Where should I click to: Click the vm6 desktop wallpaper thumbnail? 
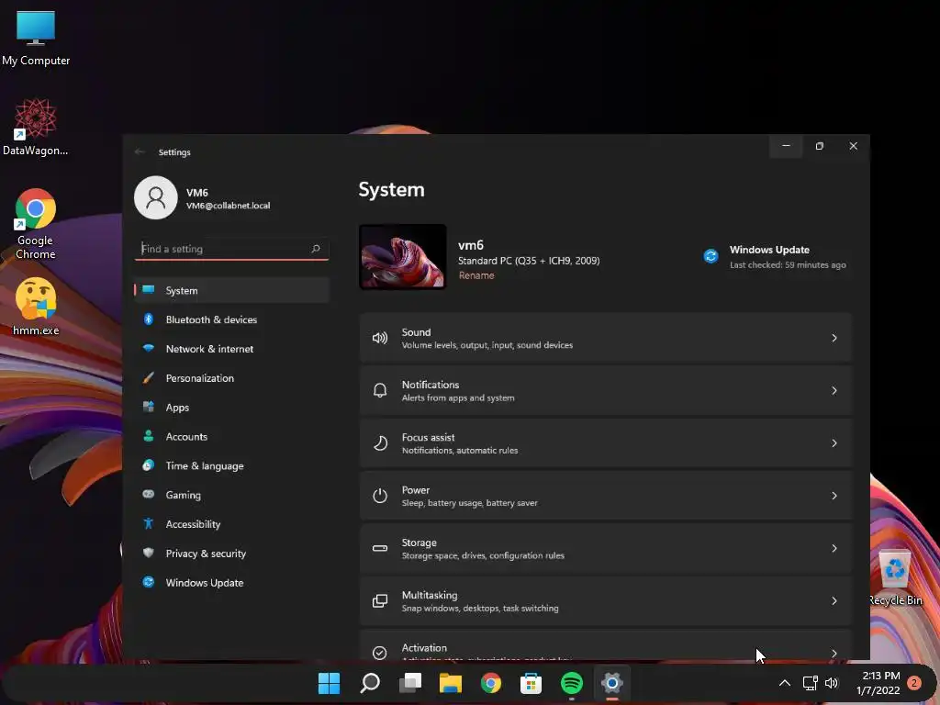(x=403, y=257)
